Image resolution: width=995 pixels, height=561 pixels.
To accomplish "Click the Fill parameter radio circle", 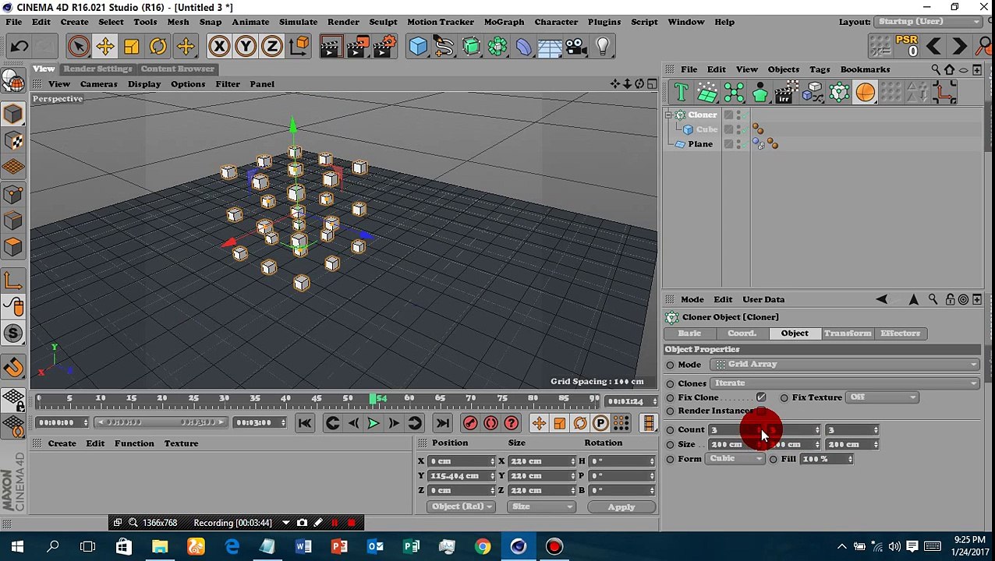I will (x=774, y=460).
